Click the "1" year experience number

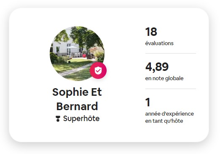[148, 102]
